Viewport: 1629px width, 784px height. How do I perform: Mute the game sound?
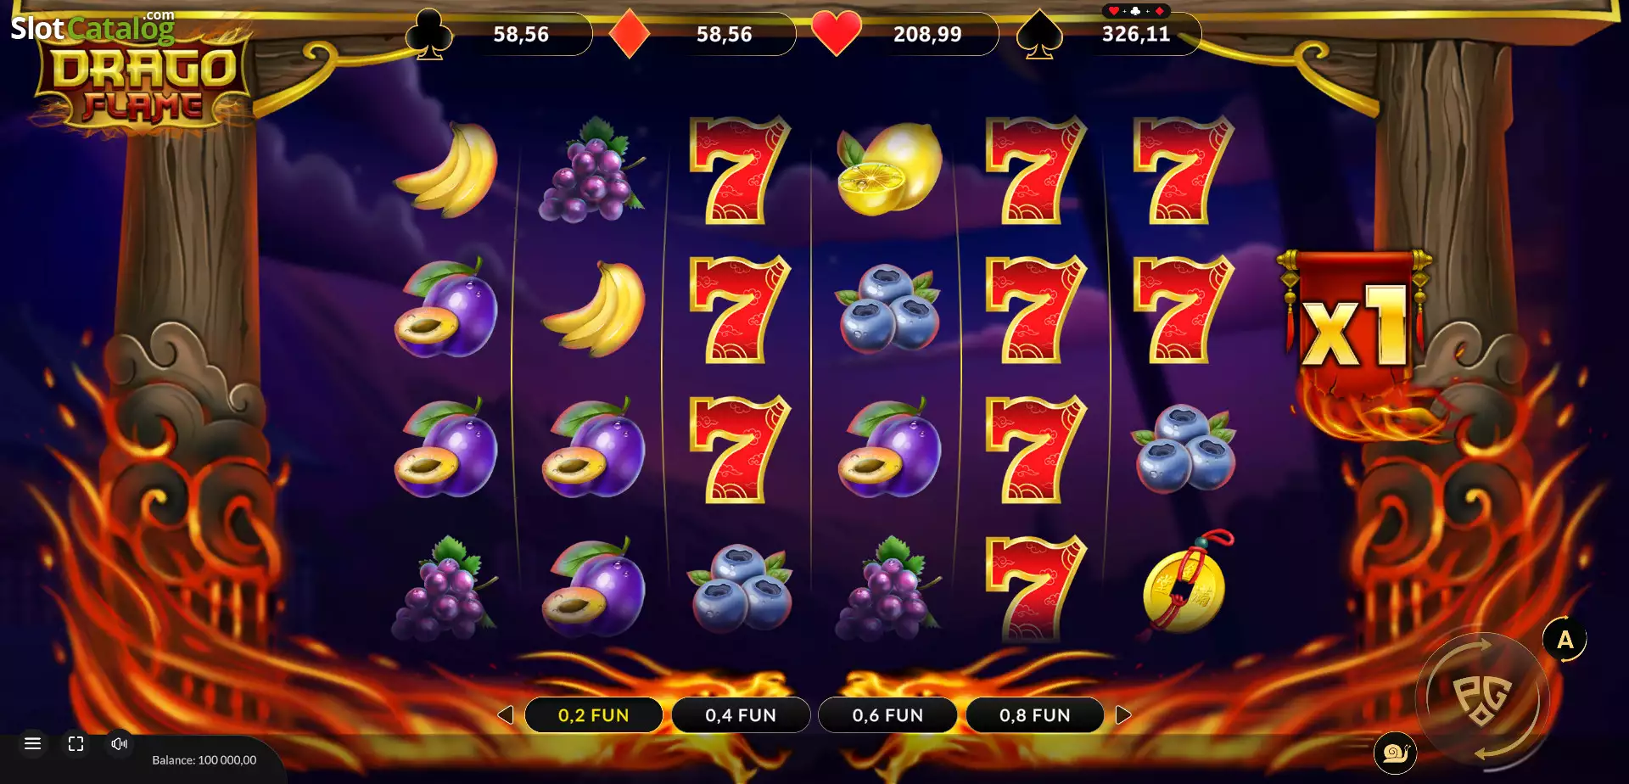(120, 743)
